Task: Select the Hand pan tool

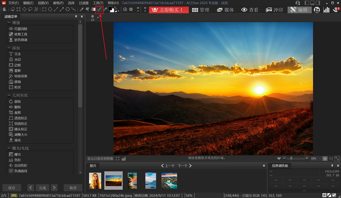Action: pos(4,9)
